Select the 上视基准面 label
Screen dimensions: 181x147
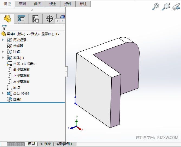(21, 76)
